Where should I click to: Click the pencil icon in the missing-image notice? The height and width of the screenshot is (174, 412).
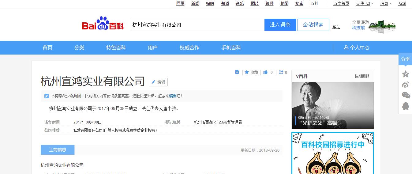47,96
